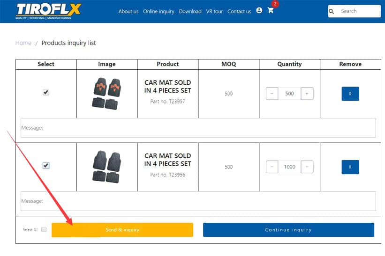This screenshot has width=385, height=256.
Task: Enable the Select All checkbox
Action: 44,230
